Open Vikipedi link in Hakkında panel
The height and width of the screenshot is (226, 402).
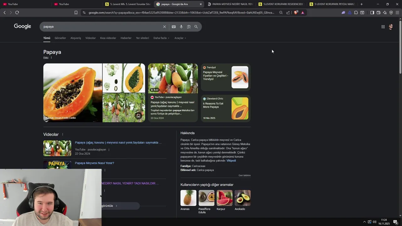[231, 161]
